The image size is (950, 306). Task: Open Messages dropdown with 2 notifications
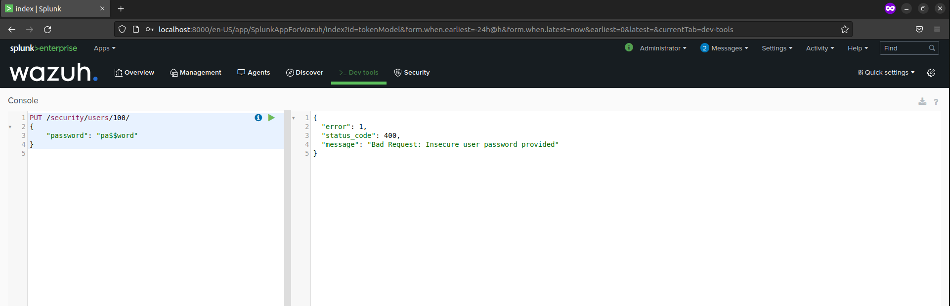(x=724, y=48)
